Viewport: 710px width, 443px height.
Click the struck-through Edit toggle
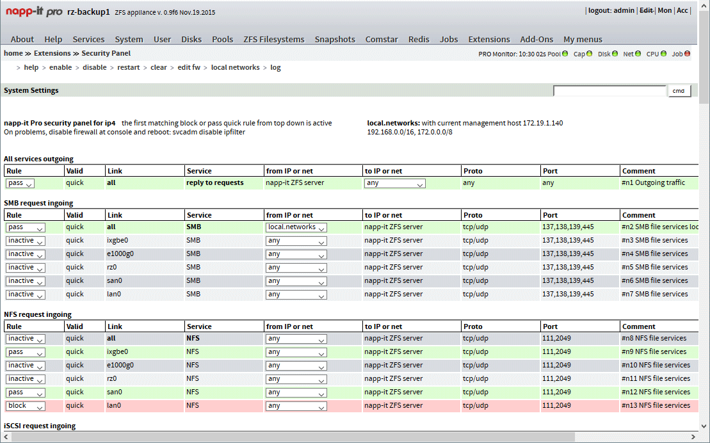pos(646,10)
